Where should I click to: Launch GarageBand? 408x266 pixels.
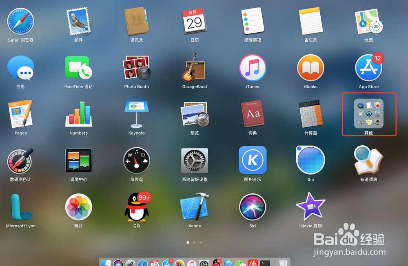pos(194,68)
